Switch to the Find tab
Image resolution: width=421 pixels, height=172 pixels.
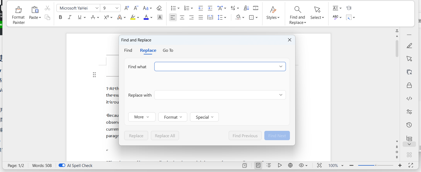point(128,50)
